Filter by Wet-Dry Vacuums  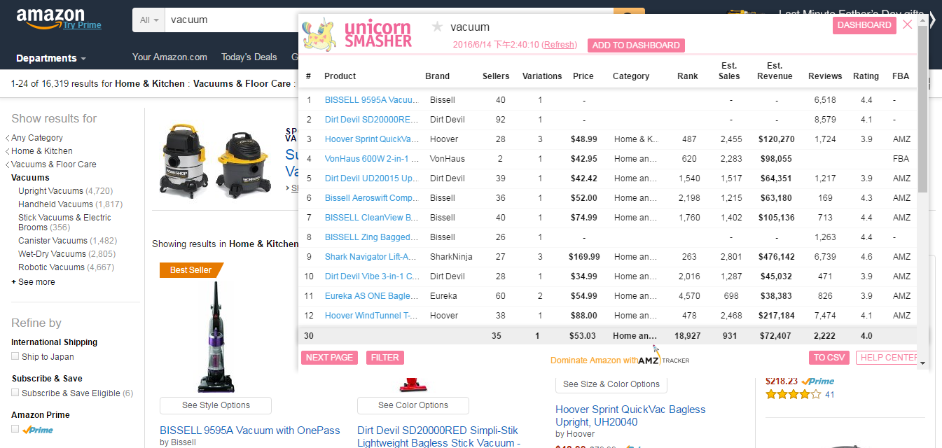pos(52,254)
